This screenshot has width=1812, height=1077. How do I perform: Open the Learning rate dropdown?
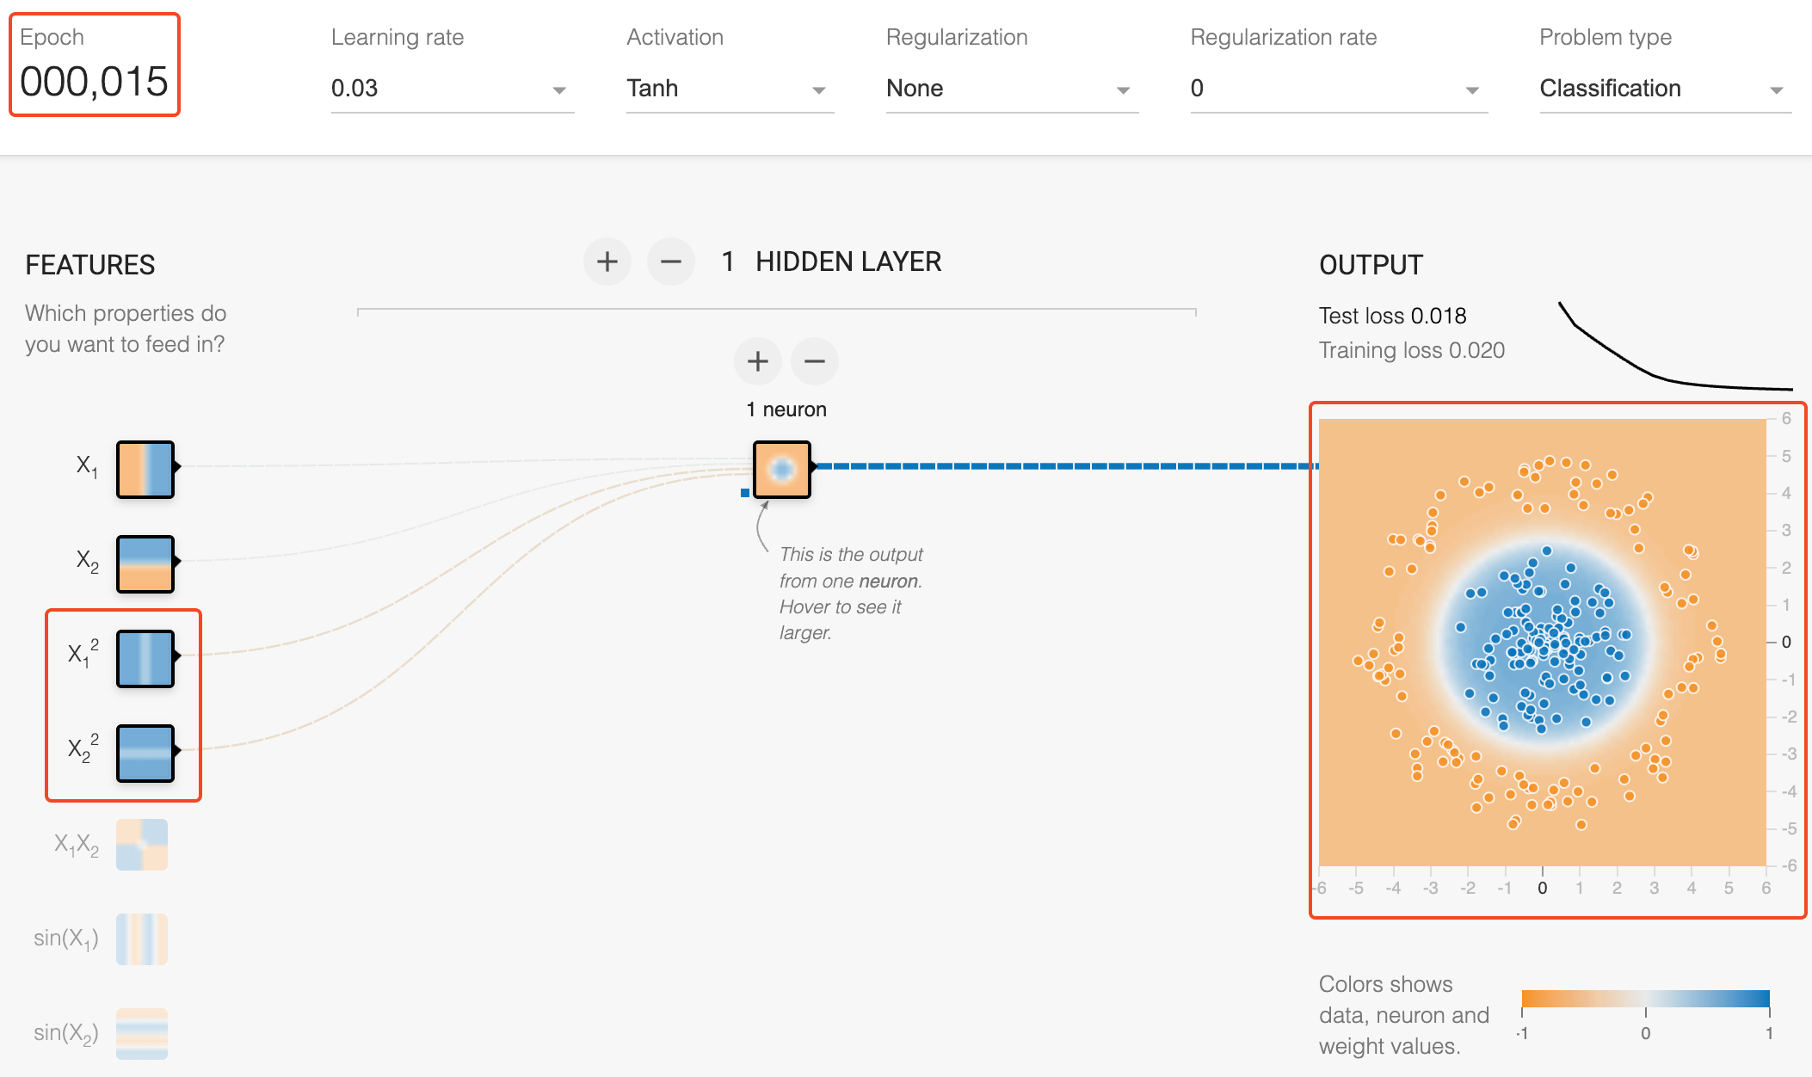pos(452,89)
